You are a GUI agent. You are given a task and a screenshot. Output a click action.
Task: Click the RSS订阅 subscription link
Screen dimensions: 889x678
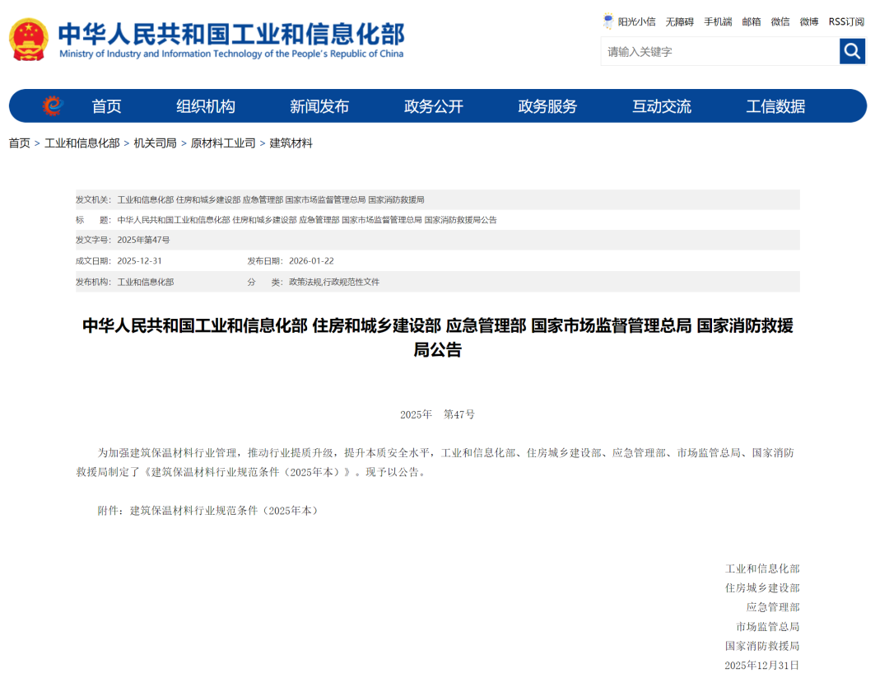(x=845, y=21)
